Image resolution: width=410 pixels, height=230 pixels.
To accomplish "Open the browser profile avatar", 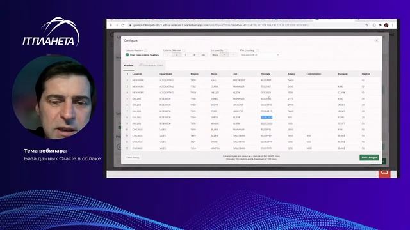I will [386, 25].
